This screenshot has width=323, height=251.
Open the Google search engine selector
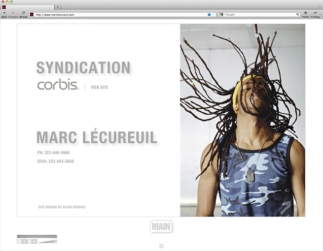click(221, 14)
